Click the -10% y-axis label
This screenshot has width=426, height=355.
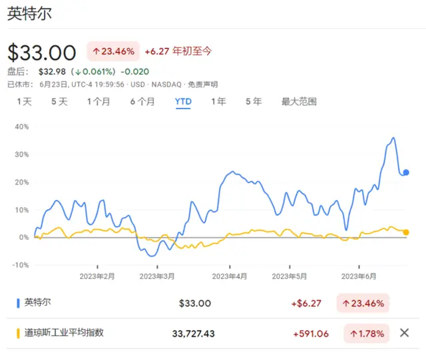(21, 265)
